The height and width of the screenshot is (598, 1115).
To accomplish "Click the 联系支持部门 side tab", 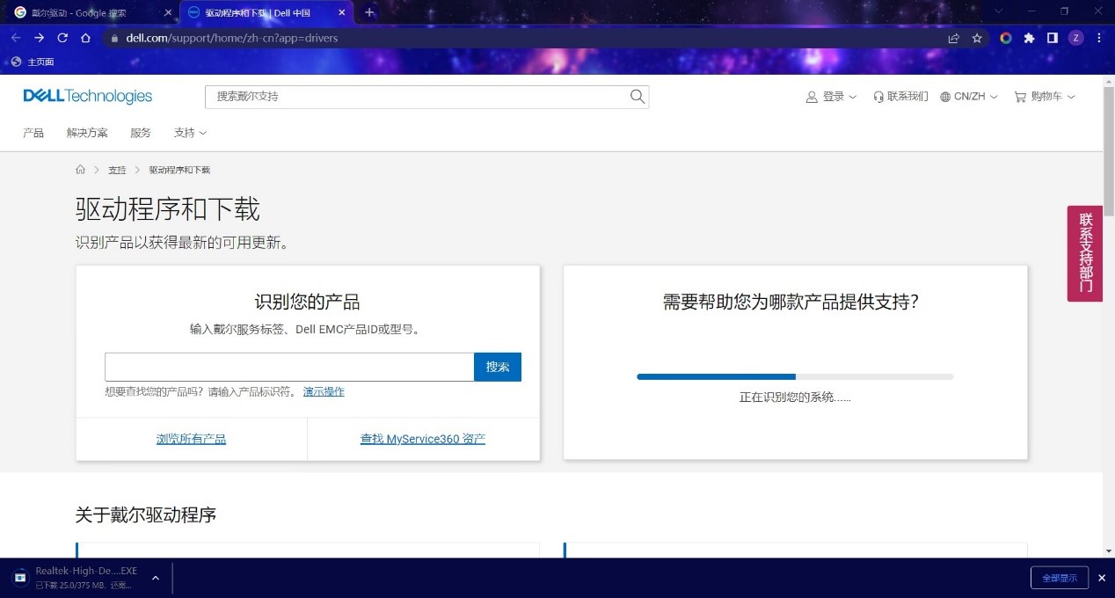I will click(x=1085, y=253).
